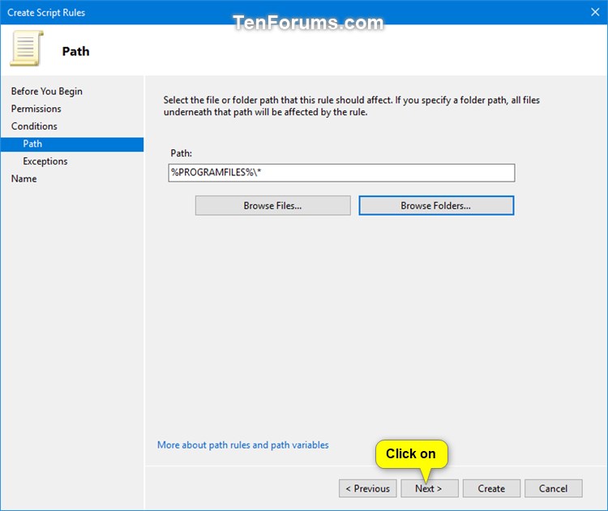Open the Permissions step

point(36,109)
